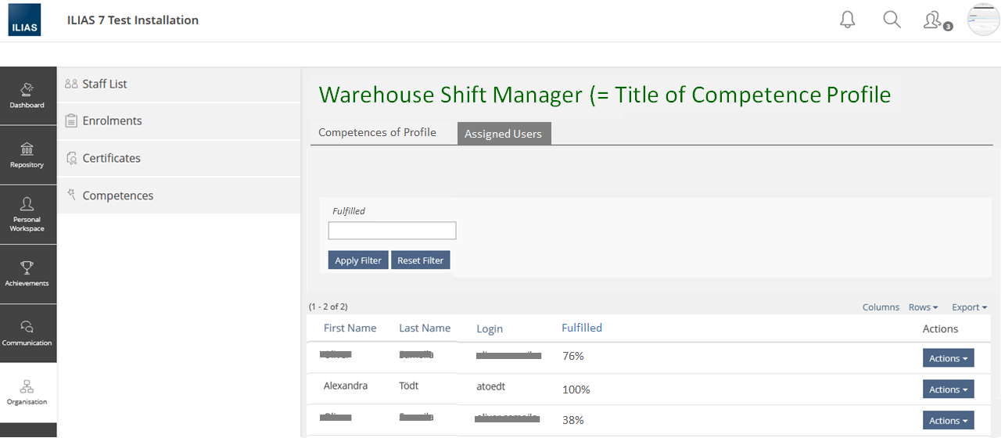Click the user avatar in top right

coord(983,20)
